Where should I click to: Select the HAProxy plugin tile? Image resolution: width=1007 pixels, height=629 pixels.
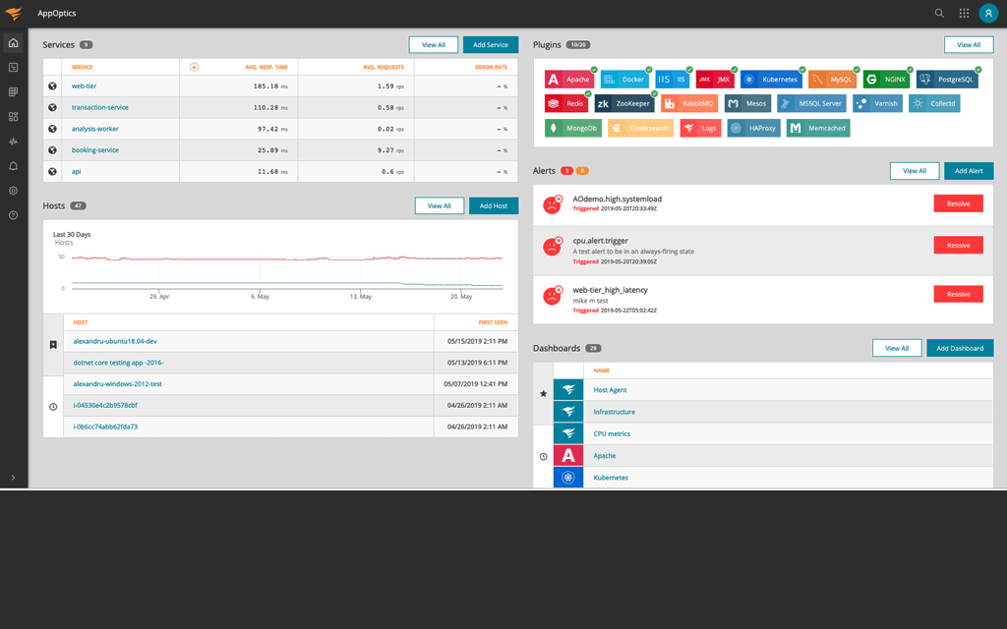[753, 128]
